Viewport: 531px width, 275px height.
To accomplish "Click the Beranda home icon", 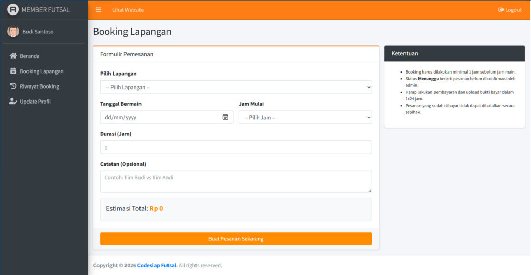I will 13,56.
